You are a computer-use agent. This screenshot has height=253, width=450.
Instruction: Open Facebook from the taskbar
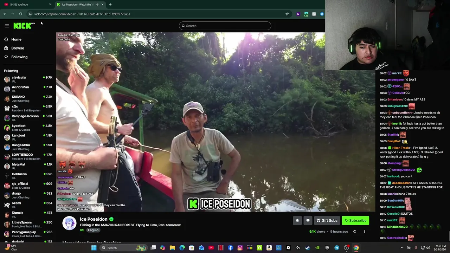(230, 248)
